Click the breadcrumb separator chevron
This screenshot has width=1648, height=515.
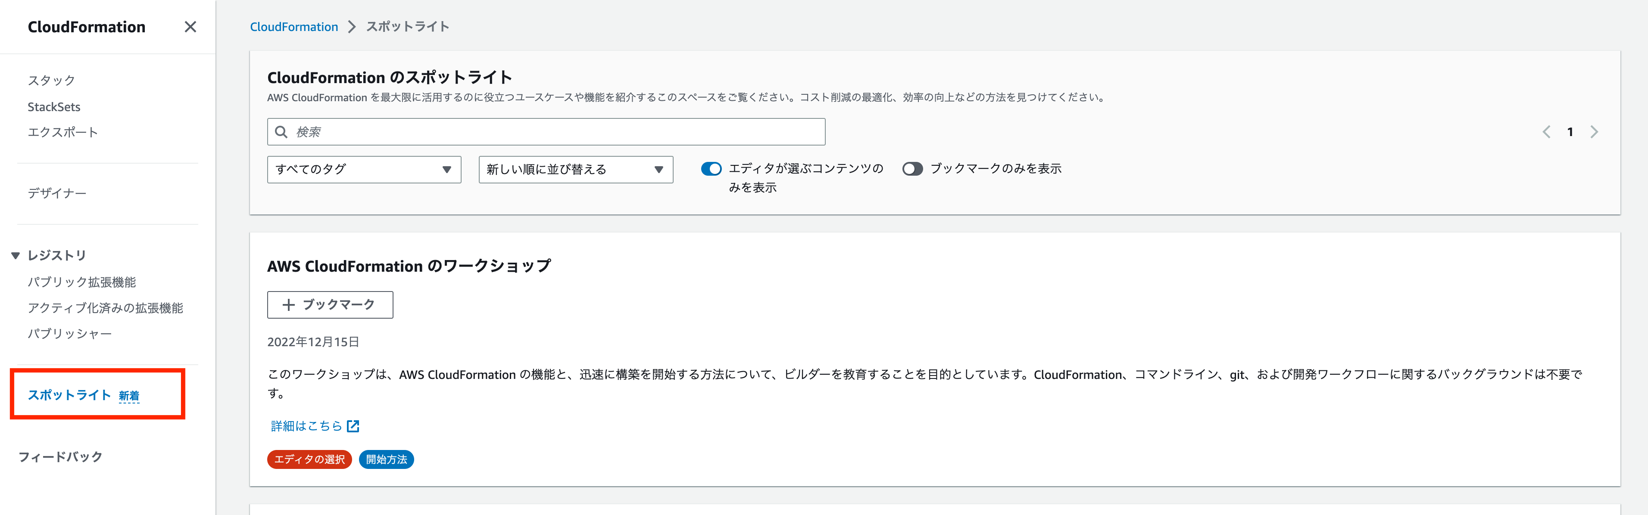351,27
